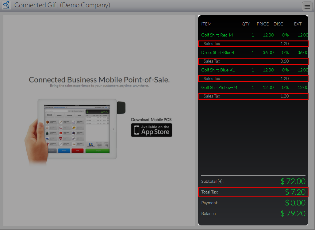Click Sales Tax line under Golf Shirt-Red-M
This screenshot has height=230, width=315.
point(253,44)
